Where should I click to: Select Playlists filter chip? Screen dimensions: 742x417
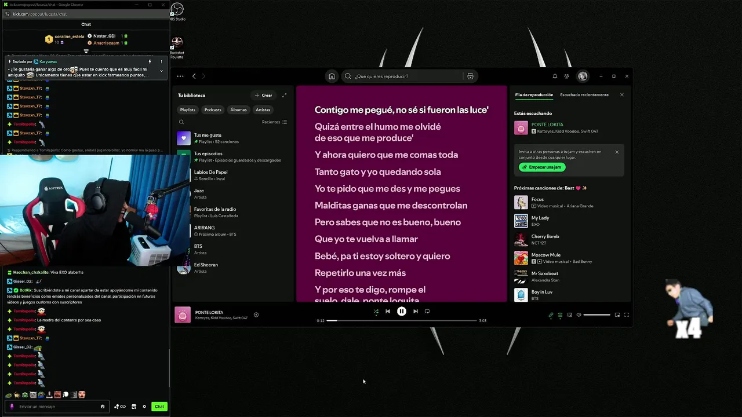188,109
